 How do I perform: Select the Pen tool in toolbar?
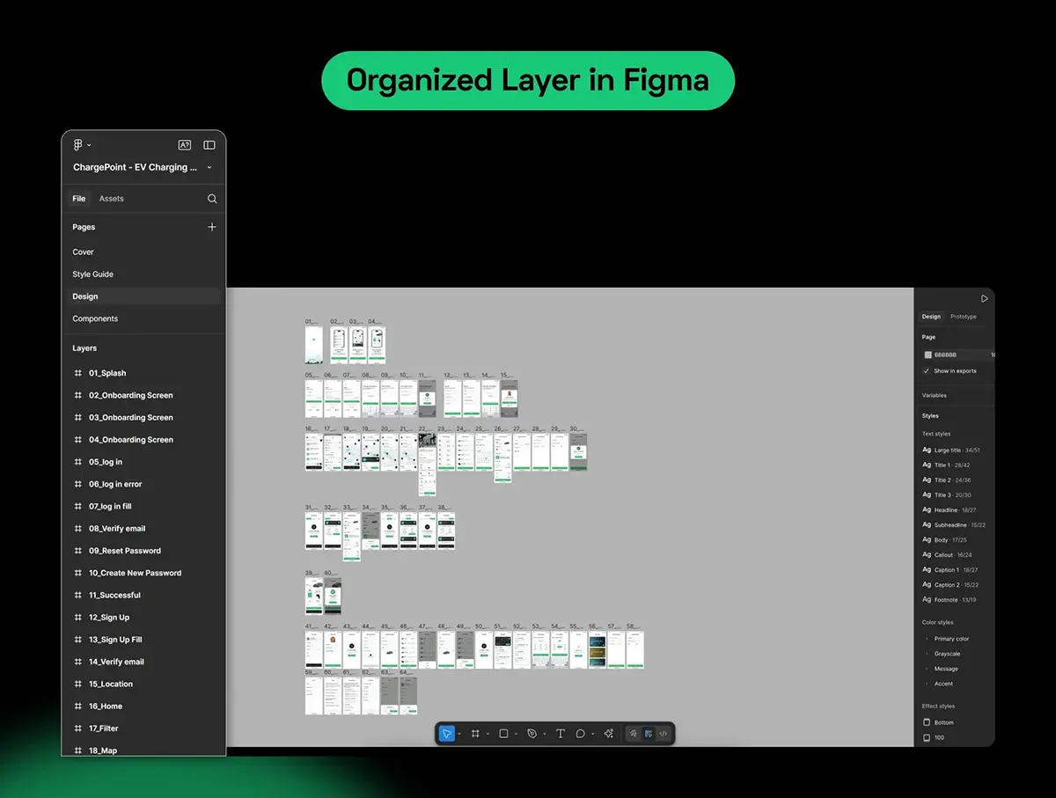point(532,734)
